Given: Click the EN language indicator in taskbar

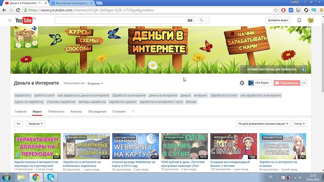Looking at the screenshot, I should pyautogui.click(x=270, y=177).
